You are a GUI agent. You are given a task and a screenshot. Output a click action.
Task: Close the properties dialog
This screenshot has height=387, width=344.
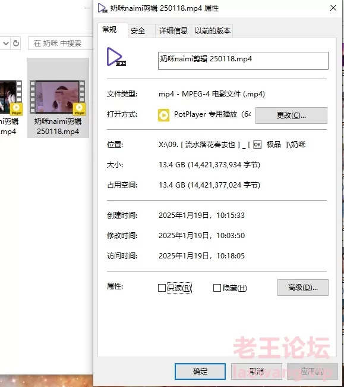[x=333, y=8]
